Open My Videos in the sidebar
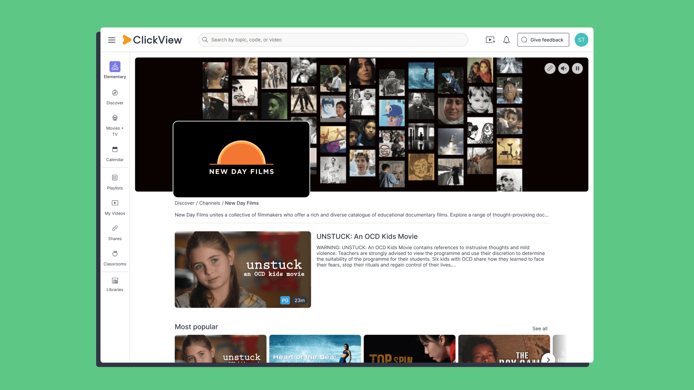 point(115,208)
